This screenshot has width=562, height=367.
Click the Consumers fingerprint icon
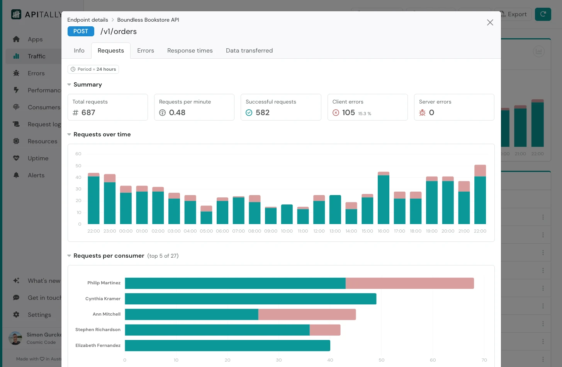16,107
